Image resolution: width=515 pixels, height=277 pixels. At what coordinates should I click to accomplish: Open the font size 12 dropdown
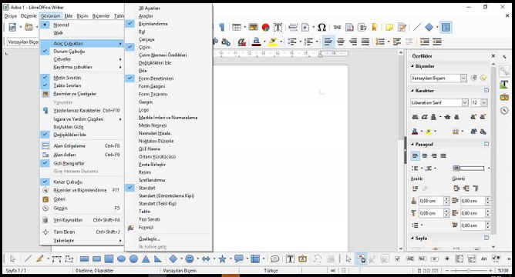[484, 102]
